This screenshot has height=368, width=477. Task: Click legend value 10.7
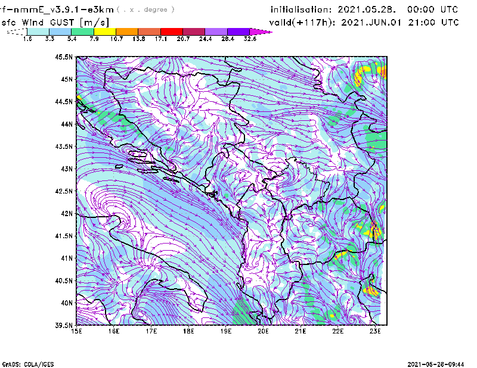[x=116, y=39]
